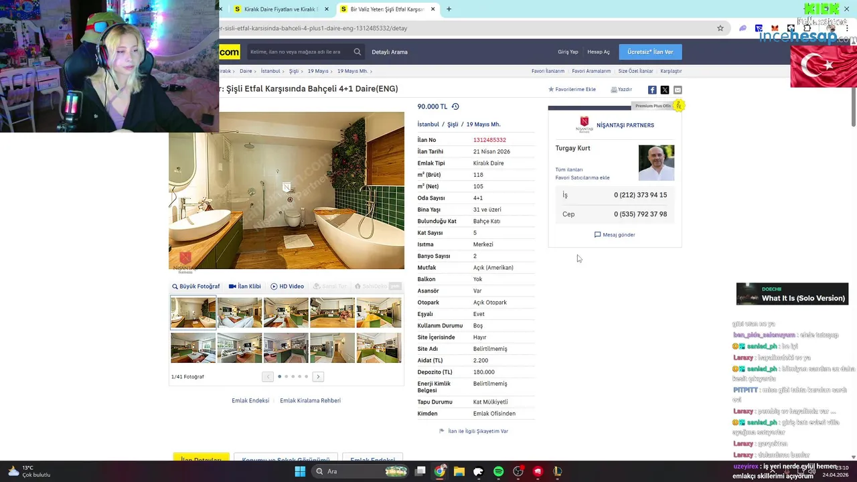Select Daire in the breadcrumb
Viewport: 857px width, 482px height.
246,71
